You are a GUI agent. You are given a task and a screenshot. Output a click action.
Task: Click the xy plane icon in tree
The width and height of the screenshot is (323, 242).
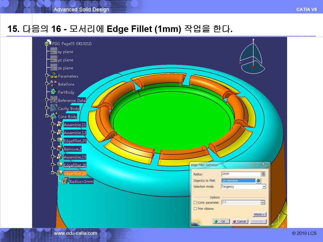click(x=54, y=51)
